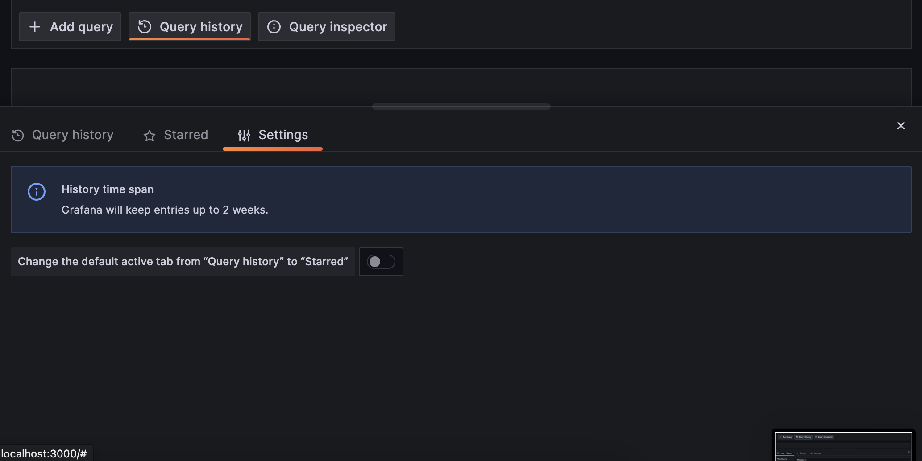This screenshot has height=461, width=922.
Task: Close the query history drawer with the X
Action: 901,126
